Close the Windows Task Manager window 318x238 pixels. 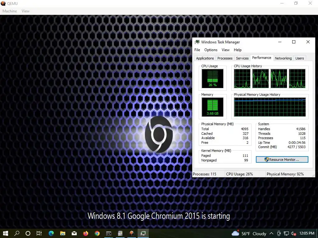point(308,42)
